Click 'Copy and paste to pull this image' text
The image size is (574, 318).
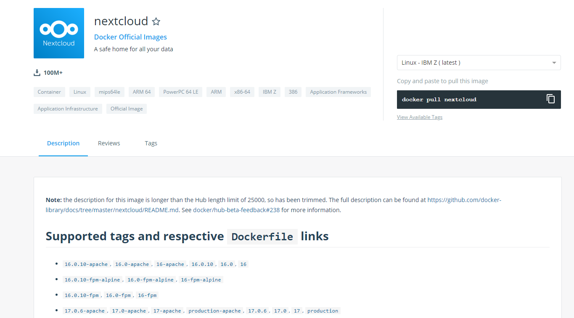442,81
